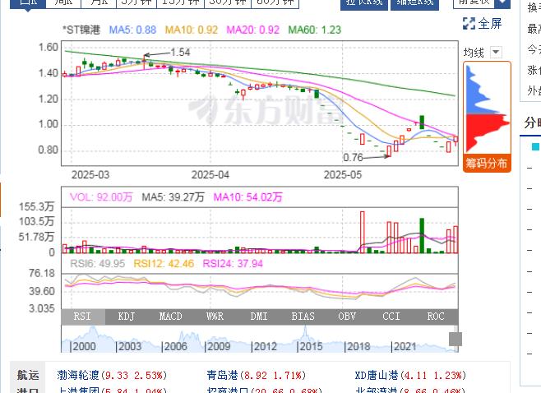
Task: Click the MA60: 1.23 legend value
Action: tap(315, 30)
